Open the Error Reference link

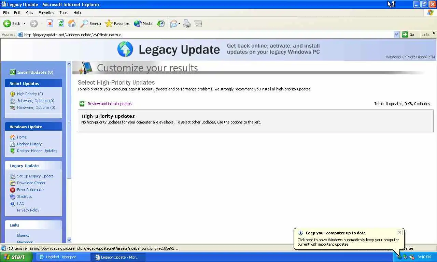(x=30, y=190)
